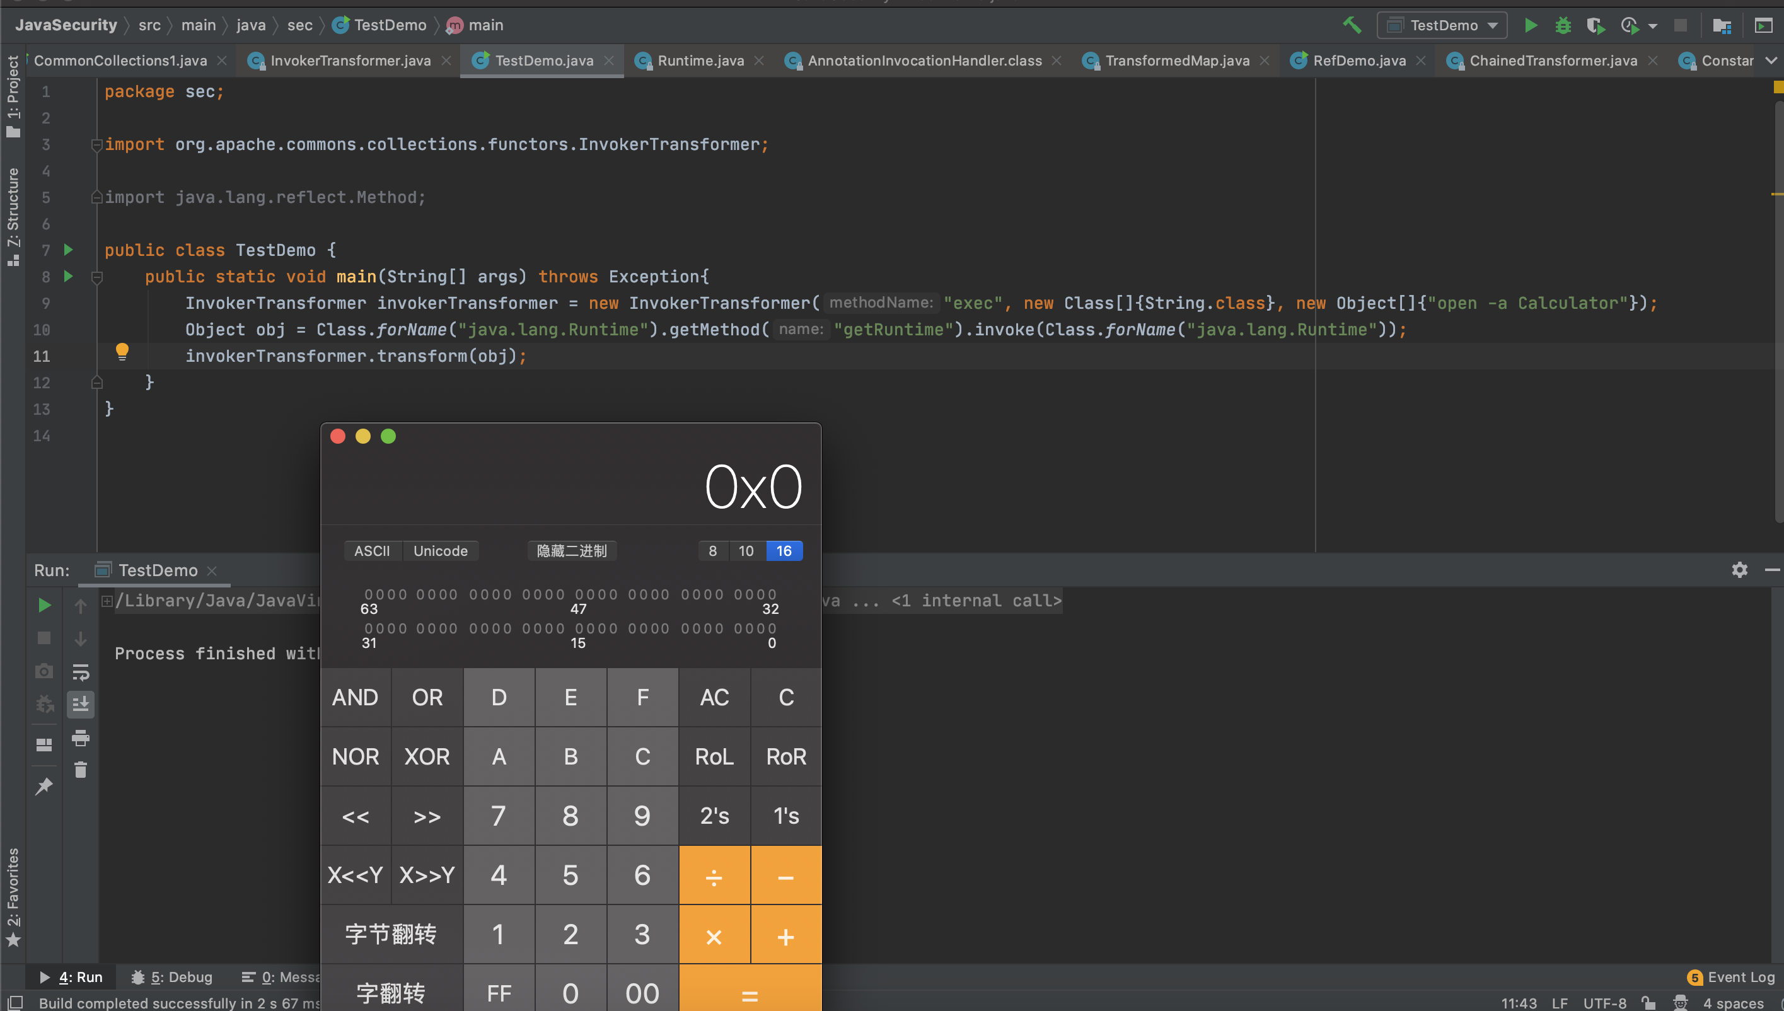Show hidden editor tabs chevron

pos(1771,61)
